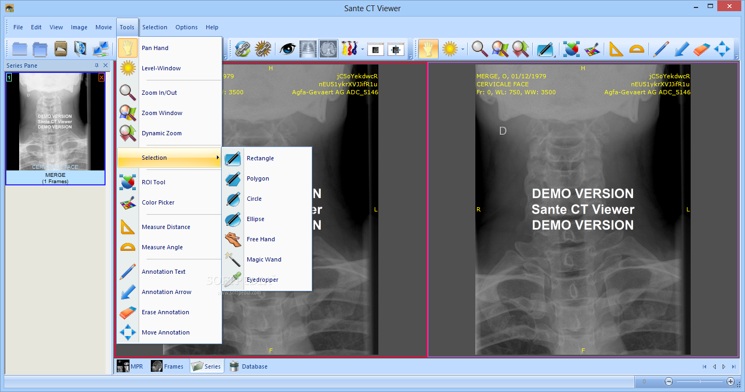Select the Zoom In/Out magnifier in the toolbar
The image size is (745, 392).
pos(480,49)
